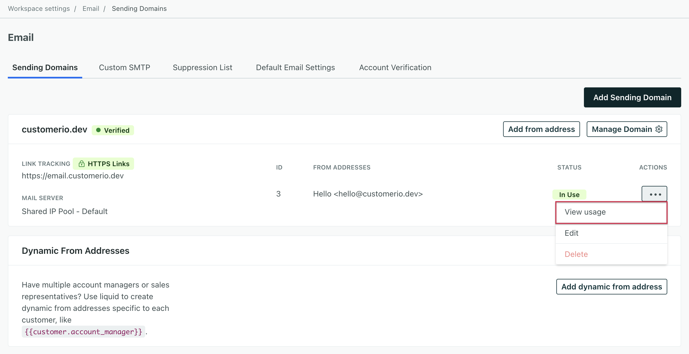This screenshot has height=354, width=689.
Task: Click the green dot in the Verified badge
Action: click(x=98, y=130)
